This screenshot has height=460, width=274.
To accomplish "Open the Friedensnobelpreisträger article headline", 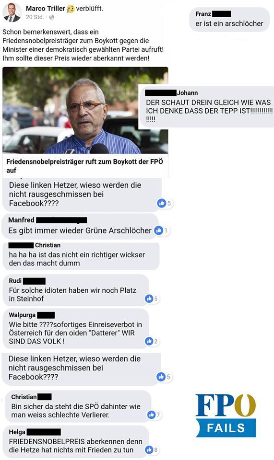I will pos(84,166).
